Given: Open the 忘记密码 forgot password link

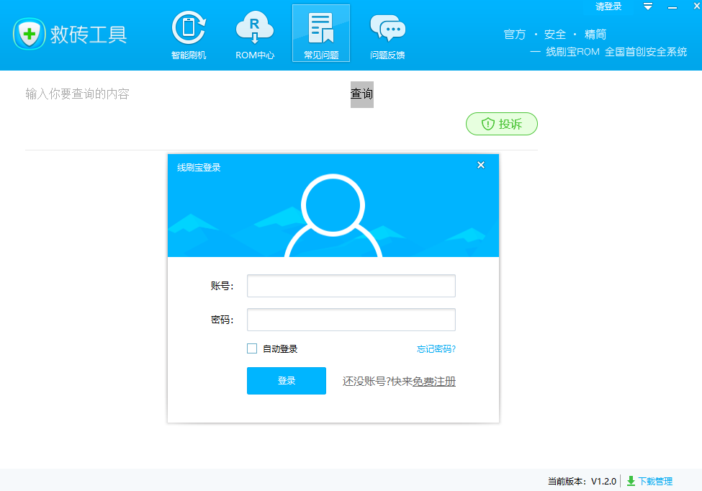Looking at the screenshot, I should point(436,349).
